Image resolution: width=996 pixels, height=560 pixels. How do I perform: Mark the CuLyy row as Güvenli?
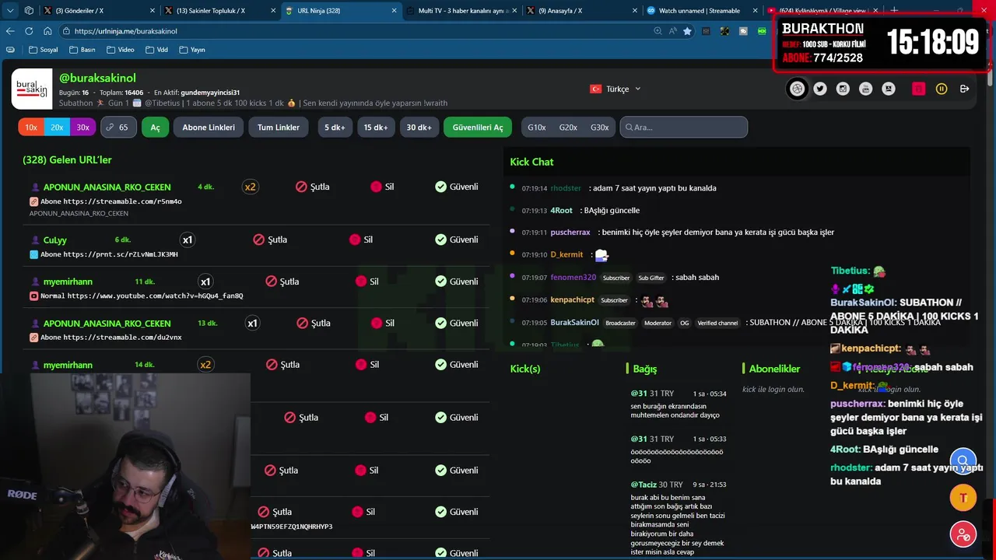coord(457,240)
